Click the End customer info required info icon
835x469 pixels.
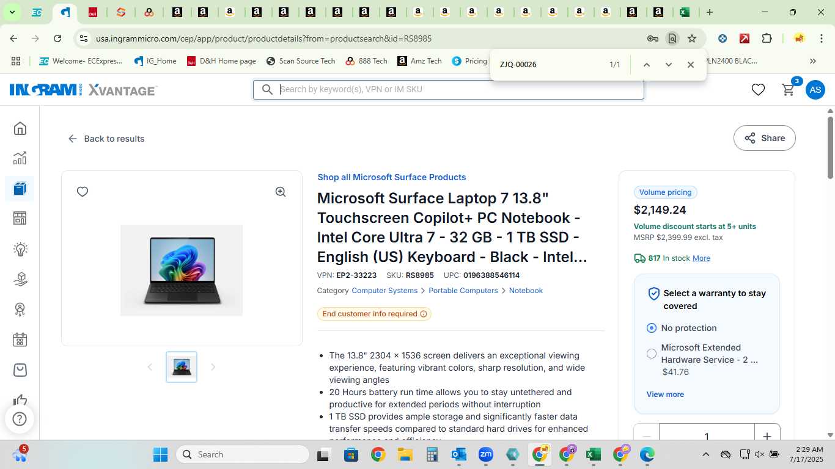coord(423,314)
